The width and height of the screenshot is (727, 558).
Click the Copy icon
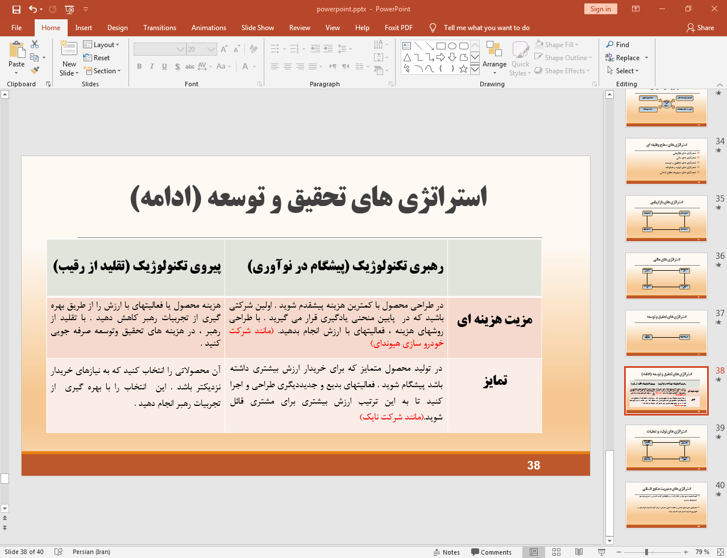(x=35, y=57)
